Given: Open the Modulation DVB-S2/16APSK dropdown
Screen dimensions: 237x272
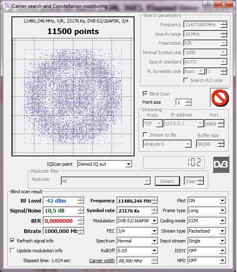Looking at the screenshot, I should tap(154, 221).
